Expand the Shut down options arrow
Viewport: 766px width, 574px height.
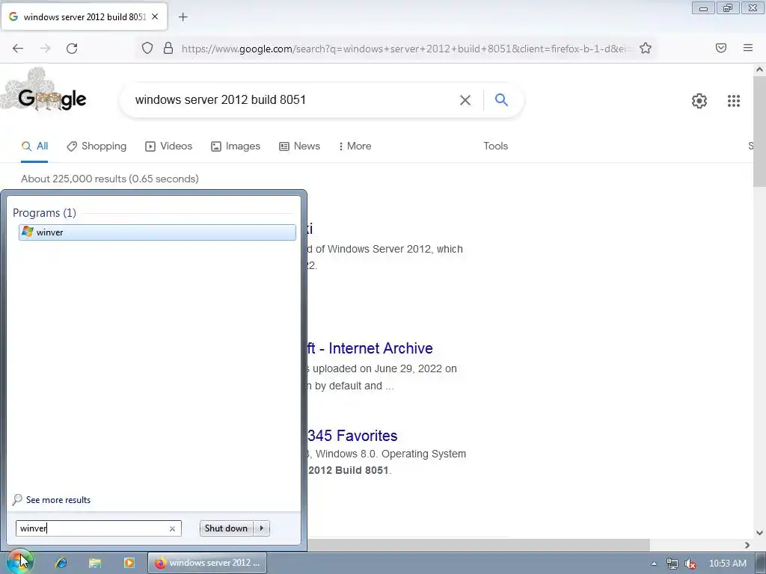[x=261, y=528]
